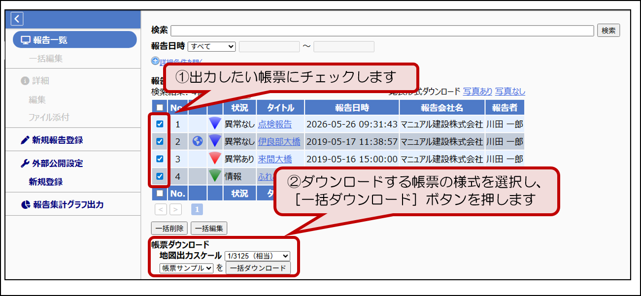This screenshot has height=296, width=641.
Task: Go to the next page with >
Action: click(175, 209)
